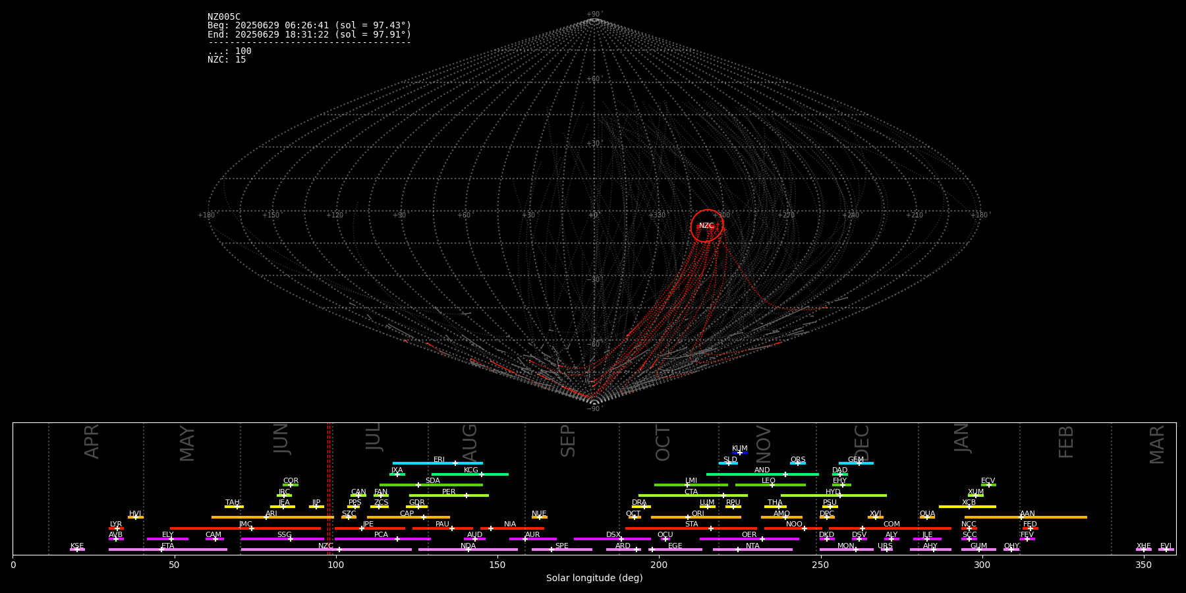
Task: Click the PER shower label
Action: [449, 492]
